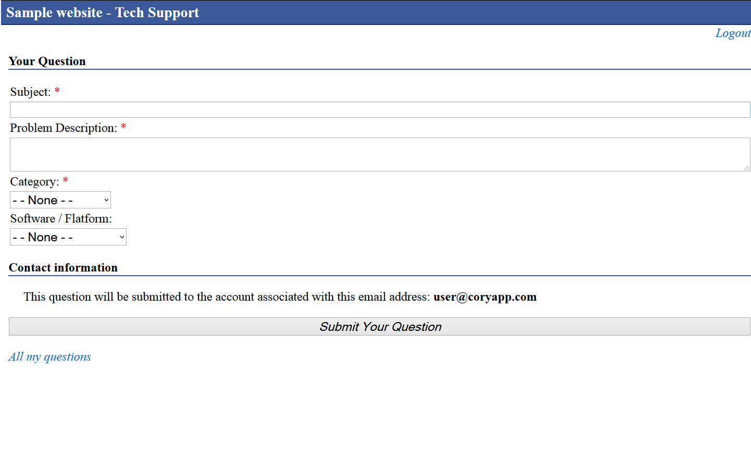This screenshot has width=751, height=469.
Task: Click the Category dropdown arrow
Action: pyautogui.click(x=106, y=200)
